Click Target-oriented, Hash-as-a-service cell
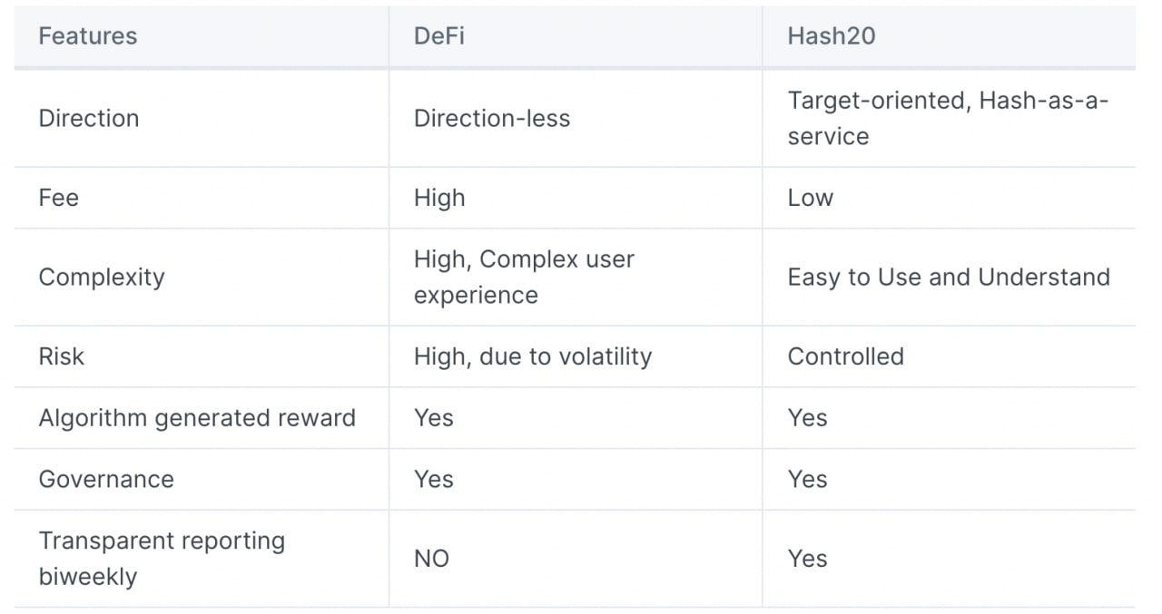The image size is (1162, 614). point(947,119)
